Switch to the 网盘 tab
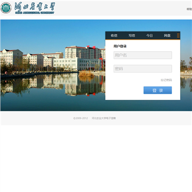192x192 pixels. click(167, 36)
